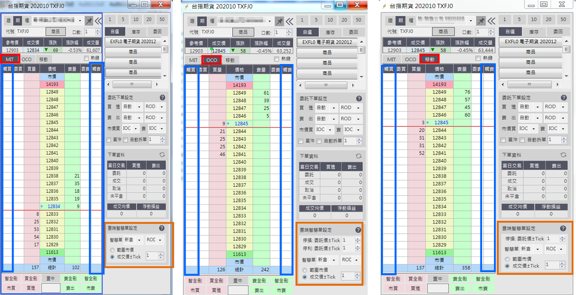Adjust 停利 Tick spinner in the middle window
The height and width of the screenshot is (295, 576).
(357, 248)
